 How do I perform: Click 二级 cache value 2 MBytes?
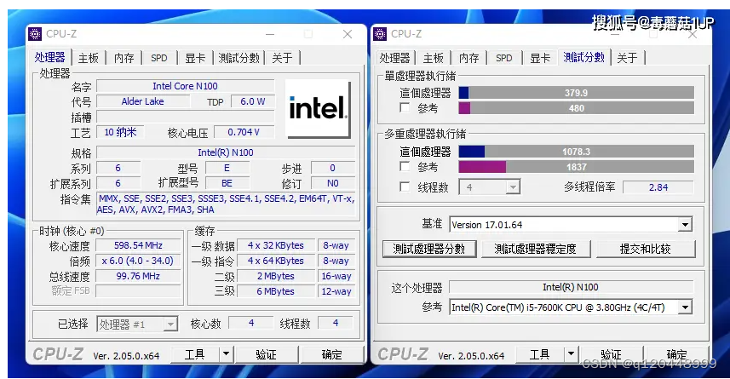pos(276,276)
